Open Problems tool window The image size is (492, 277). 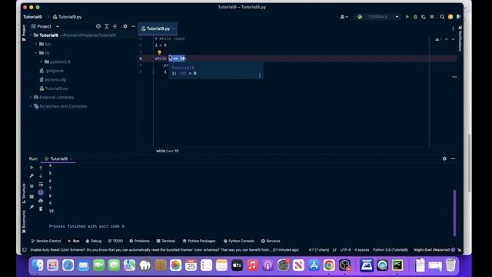click(x=139, y=241)
